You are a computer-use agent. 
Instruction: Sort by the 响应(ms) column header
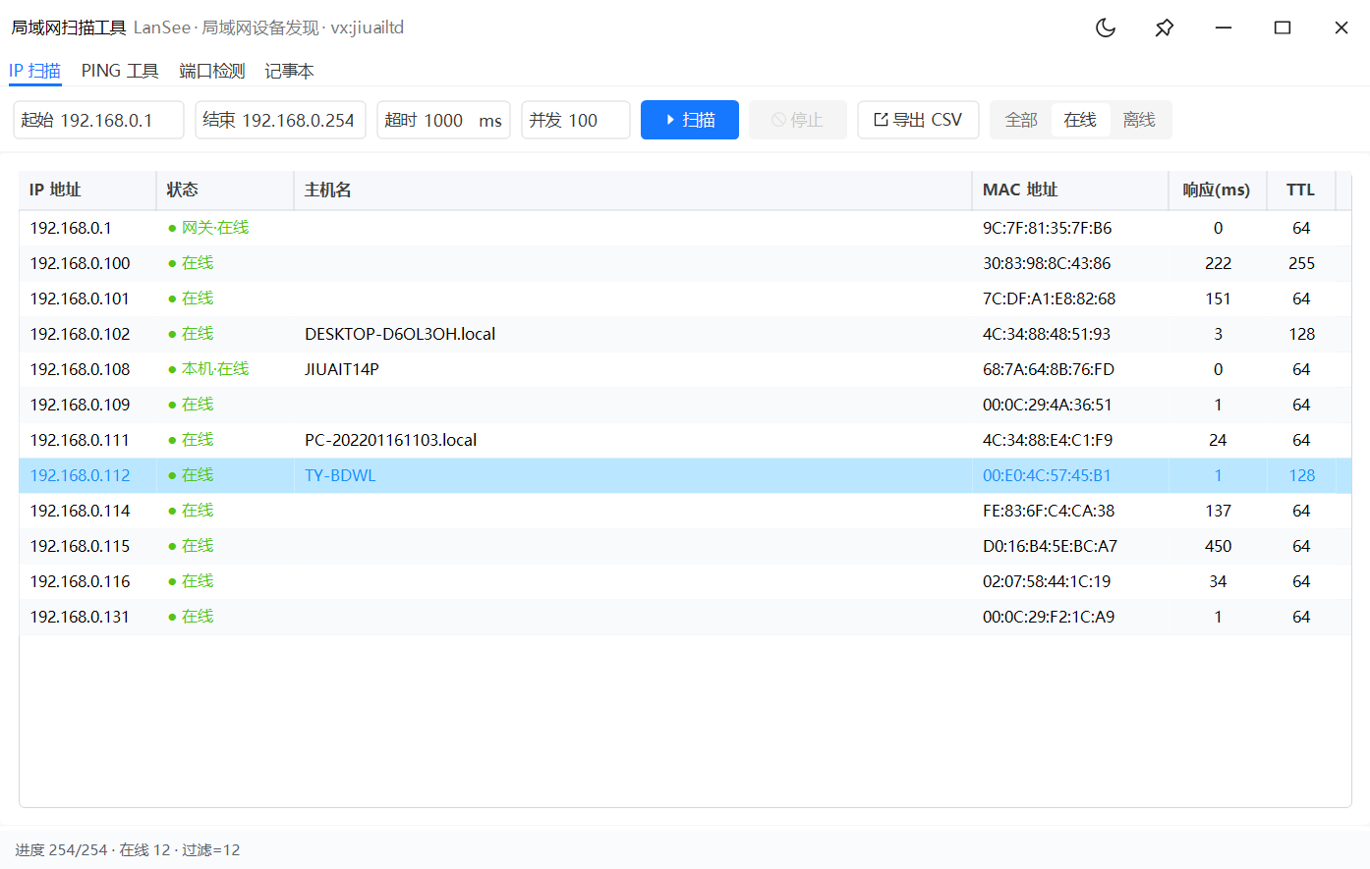tap(1218, 190)
